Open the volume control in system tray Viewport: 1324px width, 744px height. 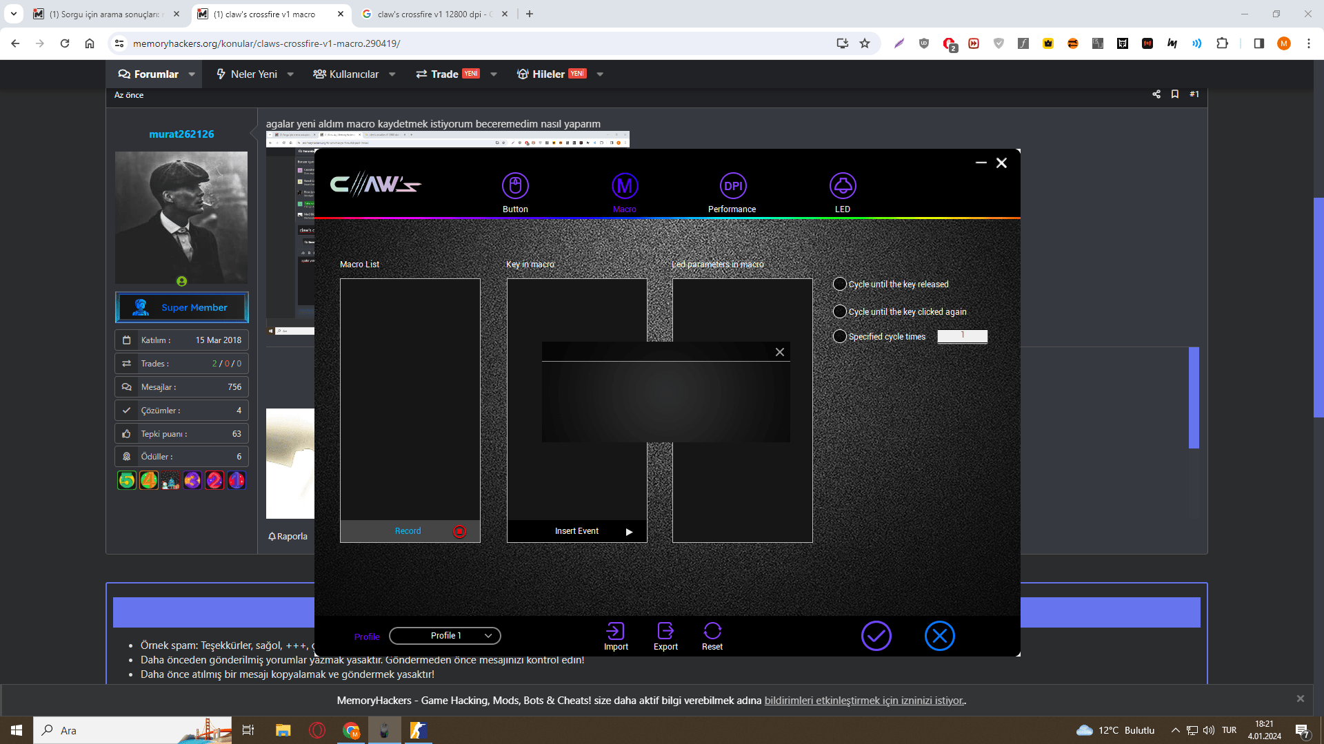pos(1209,730)
